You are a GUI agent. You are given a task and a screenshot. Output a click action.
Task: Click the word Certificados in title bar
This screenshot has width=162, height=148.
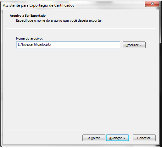pyautogui.click(x=64, y=5)
